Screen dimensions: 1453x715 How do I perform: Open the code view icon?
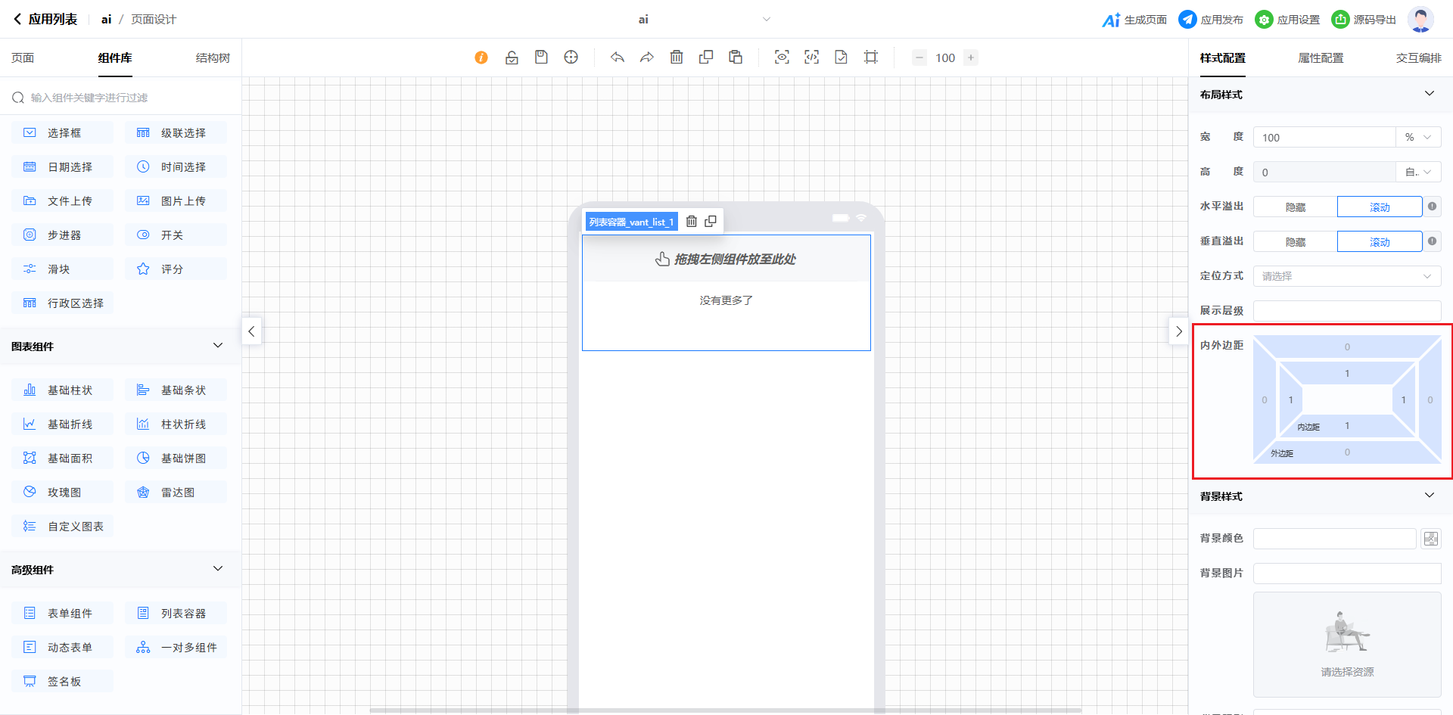(811, 58)
